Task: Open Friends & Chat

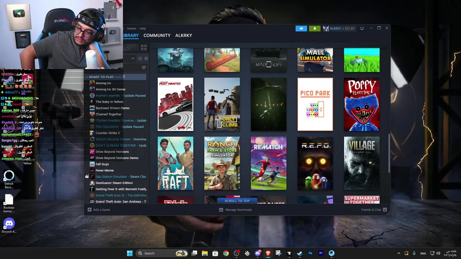Action: (x=374, y=210)
